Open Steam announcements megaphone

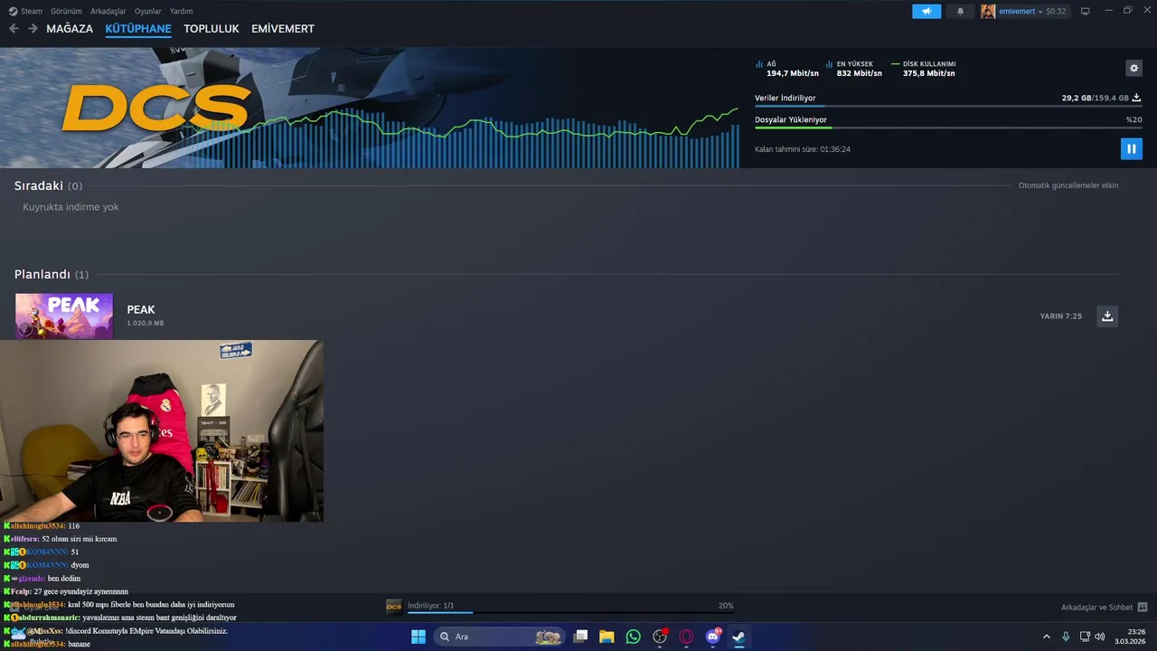coord(927,11)
